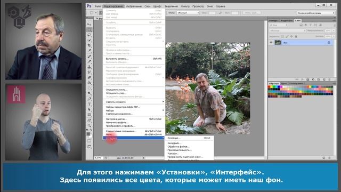This screenshot has width=341, height=192.
Task: Open the opacity slider arrow
Action: click(x=334, y=31)
